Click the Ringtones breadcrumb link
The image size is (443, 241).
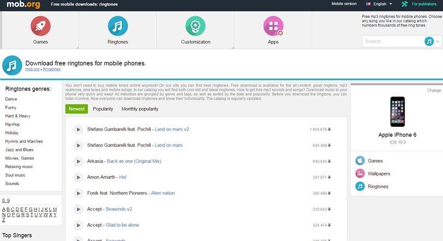click(51, 69)
